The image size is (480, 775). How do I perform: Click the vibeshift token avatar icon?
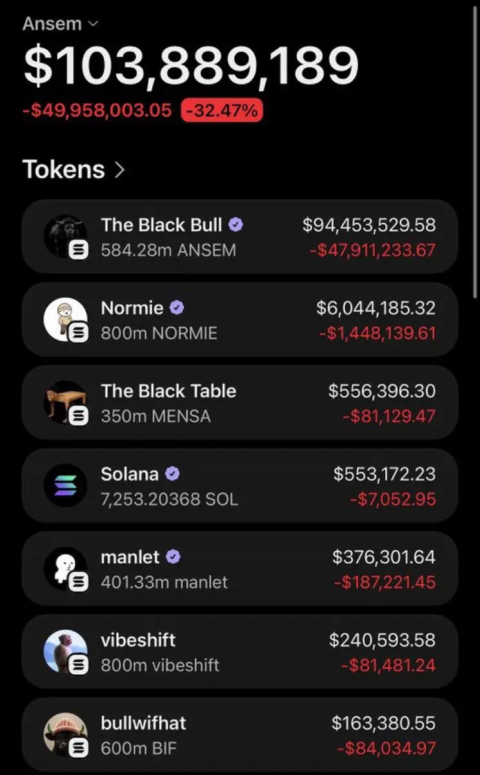click(65, 652)
